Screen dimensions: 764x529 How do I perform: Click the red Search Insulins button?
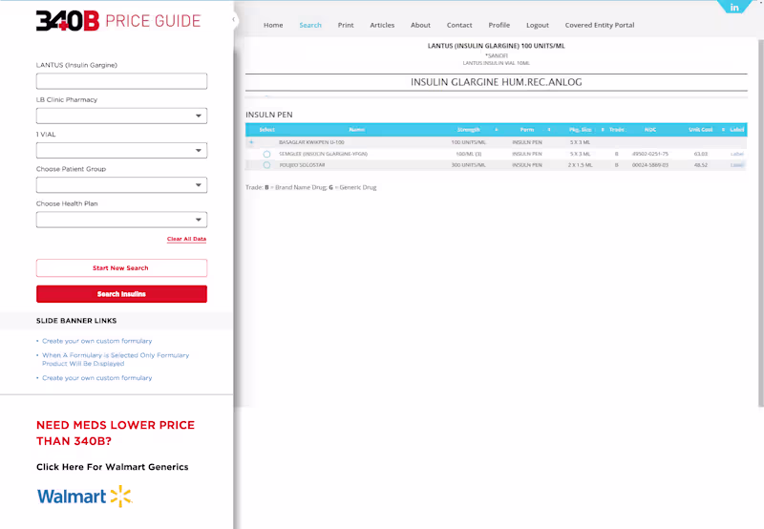(x=121, y=294)
